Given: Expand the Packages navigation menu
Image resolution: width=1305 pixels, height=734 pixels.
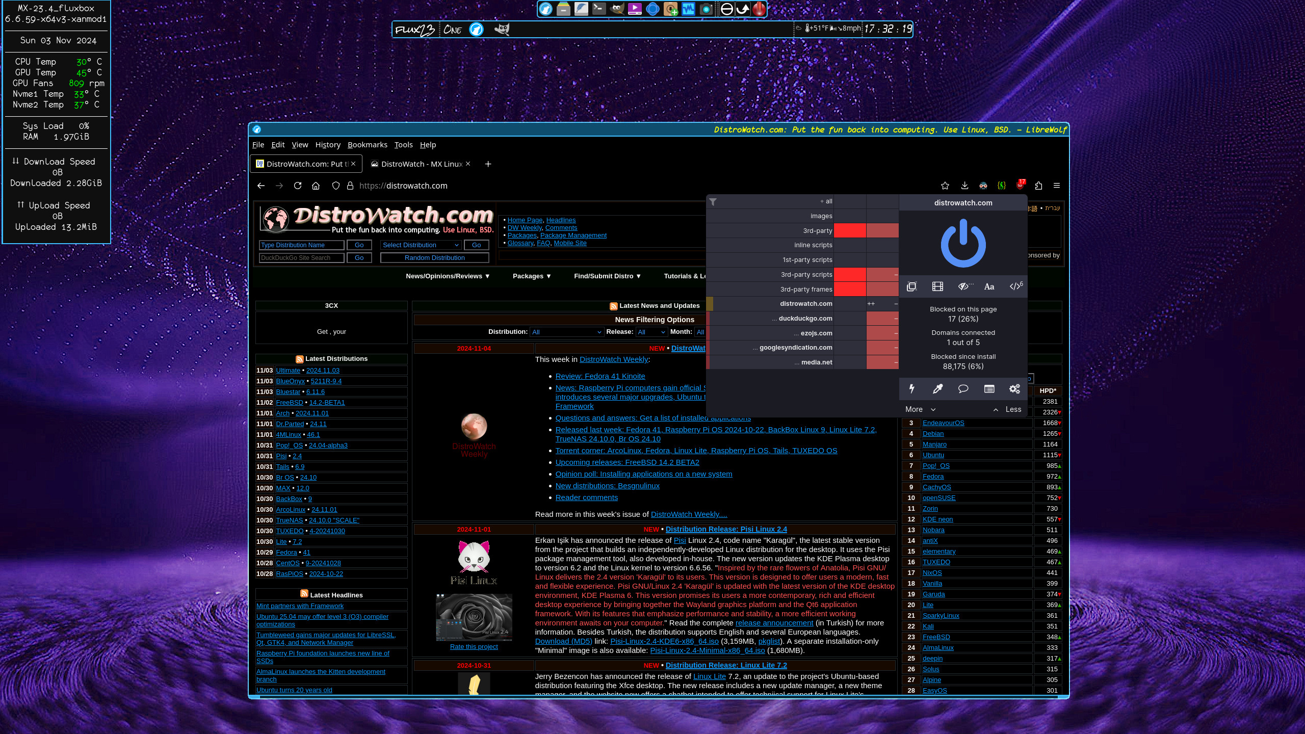Looking at the screenshot, I should pyautogui.click(x=532, y=276).
